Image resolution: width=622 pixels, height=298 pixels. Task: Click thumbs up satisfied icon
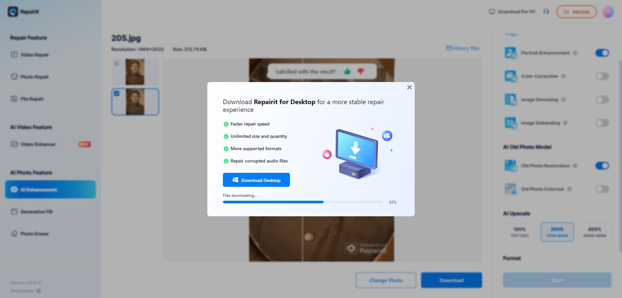[347, 71]
